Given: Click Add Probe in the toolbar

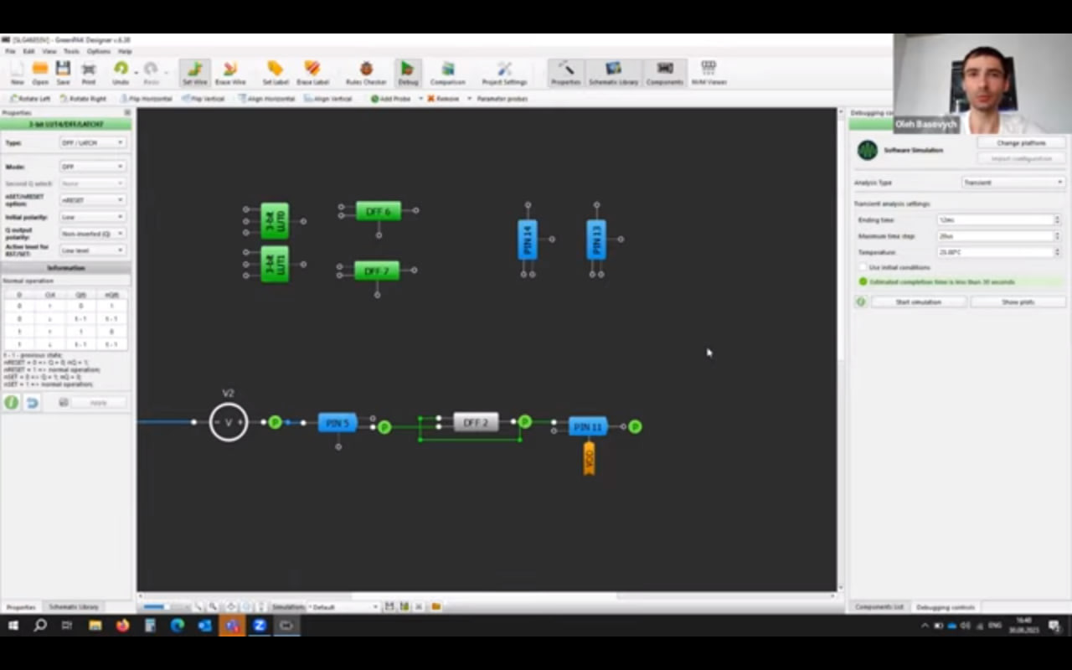Looking at the screenshot, I should [x=391, y=99].
